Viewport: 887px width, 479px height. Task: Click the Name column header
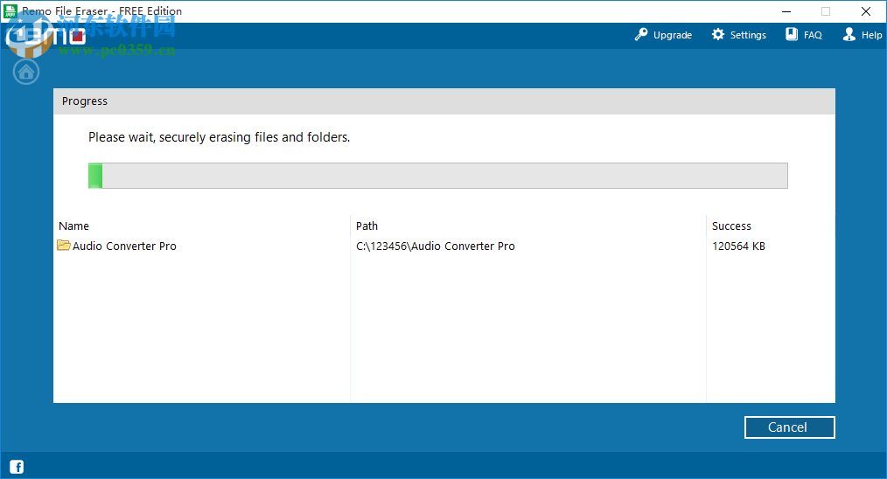click(x=74, y=226)
